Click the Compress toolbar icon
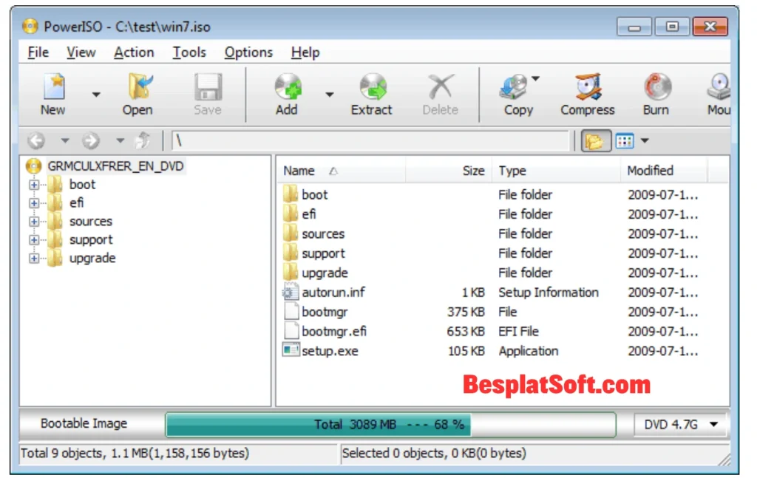The height and width of the screenshot is (478, 757). 588,94
